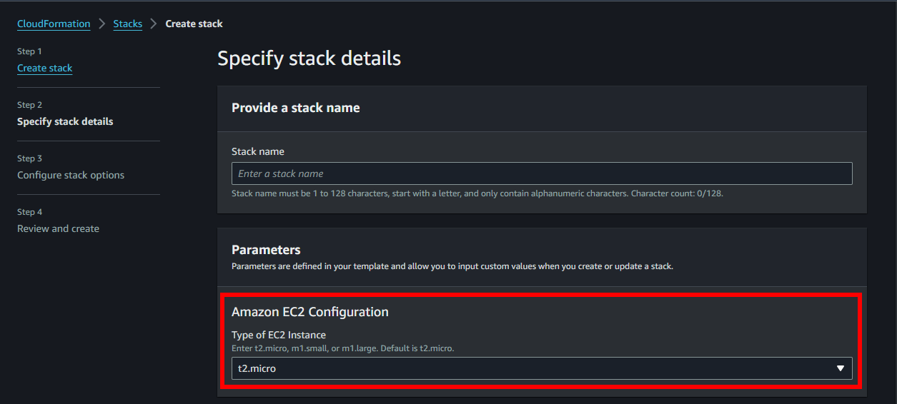Select 'Specify stack details' step in sidebar
The image size is (897, 404).
(x=65, y=122)
